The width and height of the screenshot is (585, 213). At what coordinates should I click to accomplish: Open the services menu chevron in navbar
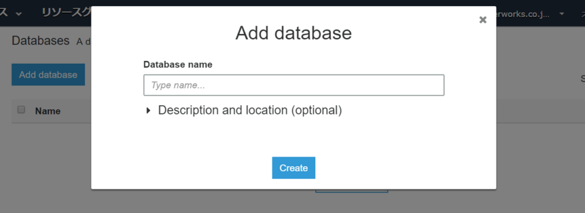[x=19, y=14]
